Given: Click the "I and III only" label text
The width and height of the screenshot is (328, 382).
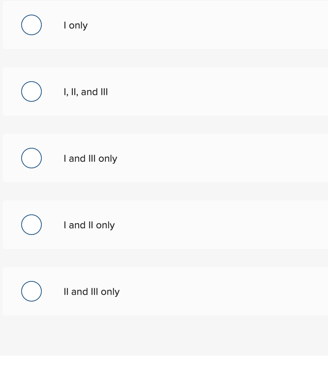Looking at the screenshot, I should click(90, 158).
